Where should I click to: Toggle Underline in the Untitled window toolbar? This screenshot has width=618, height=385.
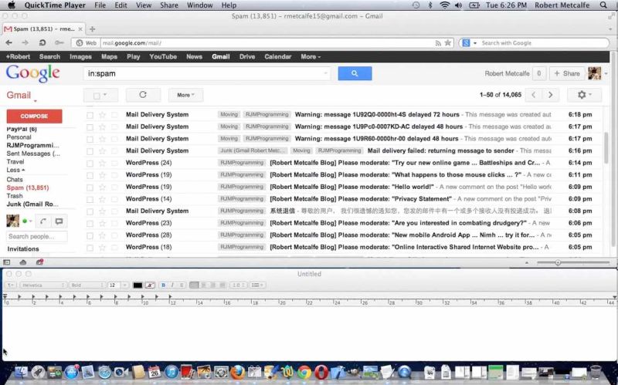pos(182,285)
